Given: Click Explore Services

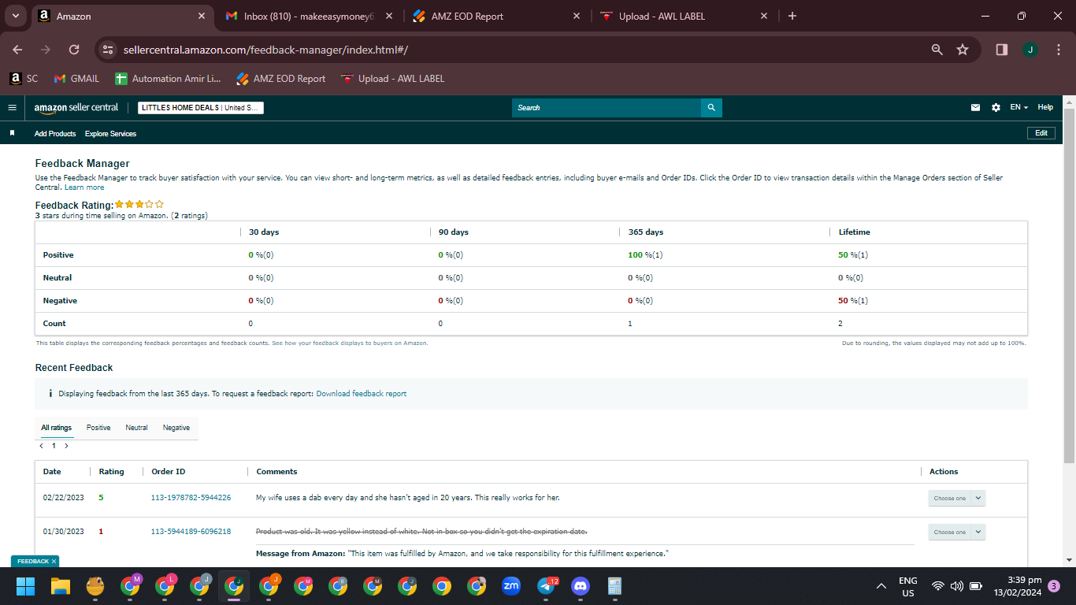Looking at the screenshot, I should tap(110, 134).
